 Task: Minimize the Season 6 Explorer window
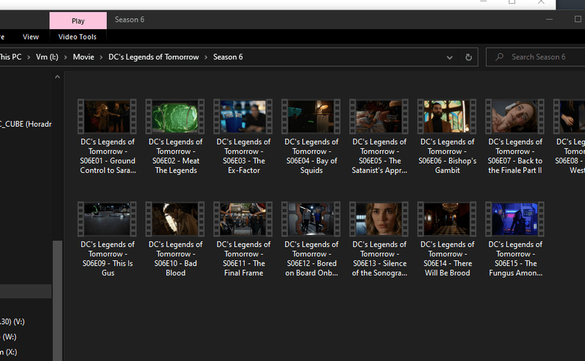549,19
